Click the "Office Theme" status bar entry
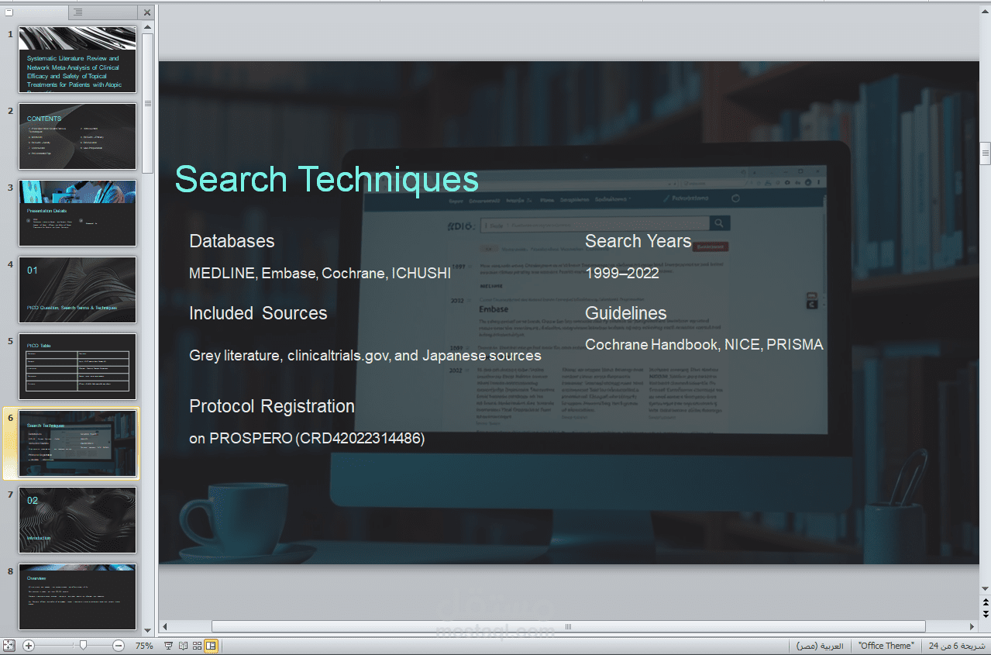Image resolution: width=991 pixels, height=655 pixels. point(886,646)
